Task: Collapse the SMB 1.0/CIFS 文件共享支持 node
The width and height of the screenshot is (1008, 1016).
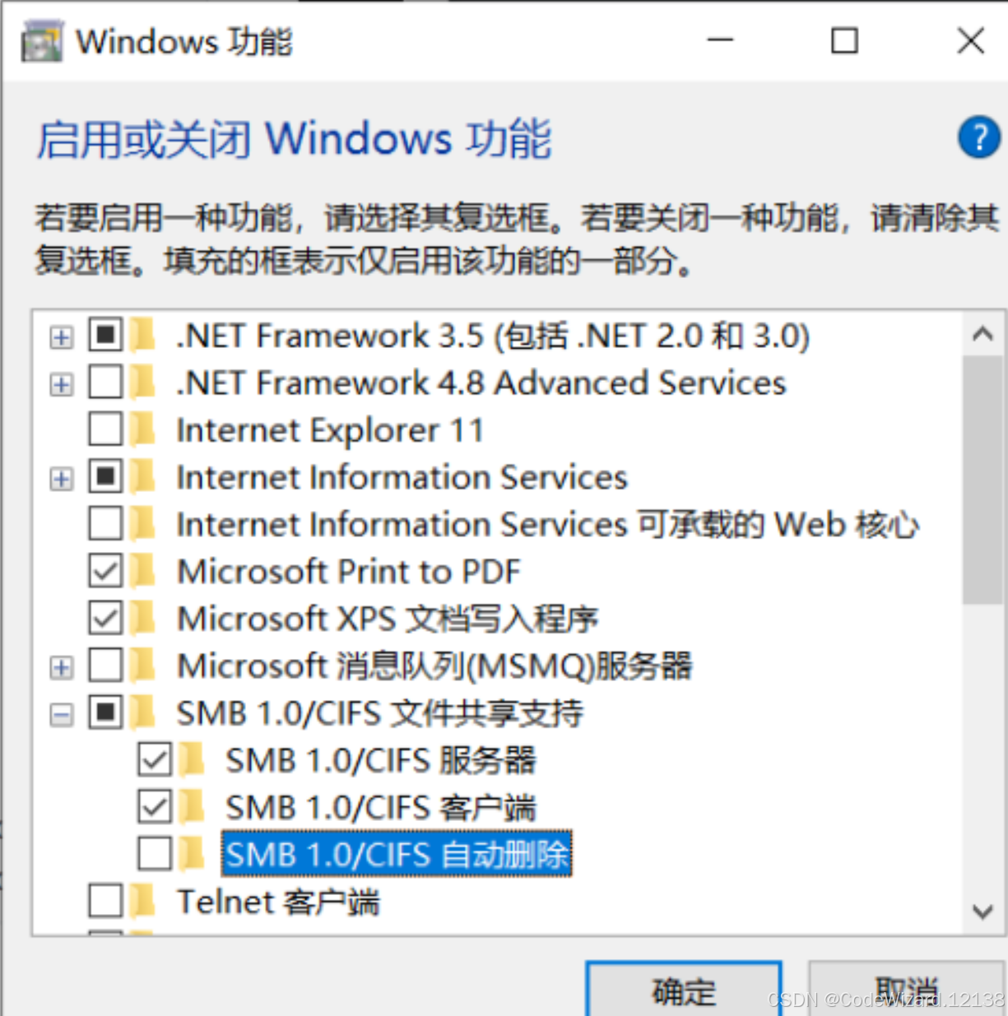Action: click(60, 712)
